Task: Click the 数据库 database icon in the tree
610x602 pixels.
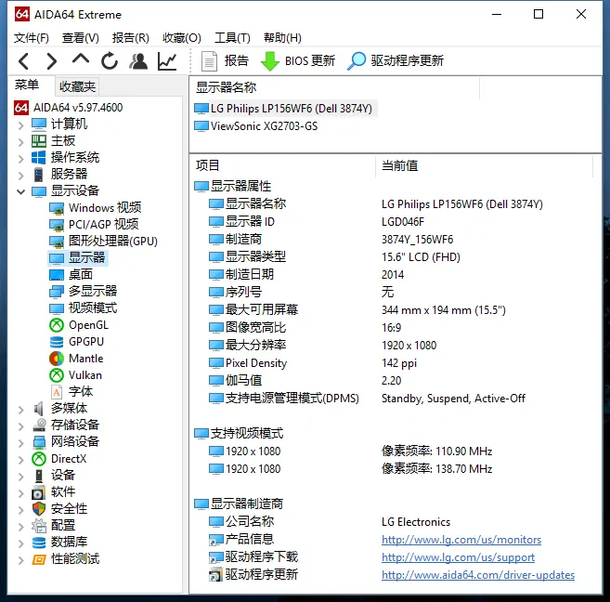Action: tap(39, 543)
